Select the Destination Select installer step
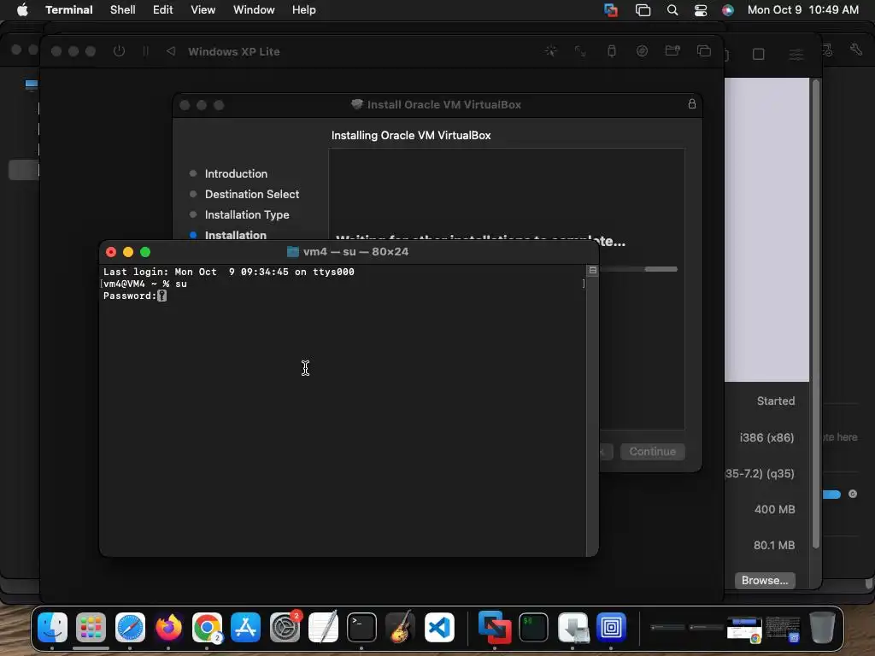Image resolution: width=875 pixels, height=656 pixels. 252,194
